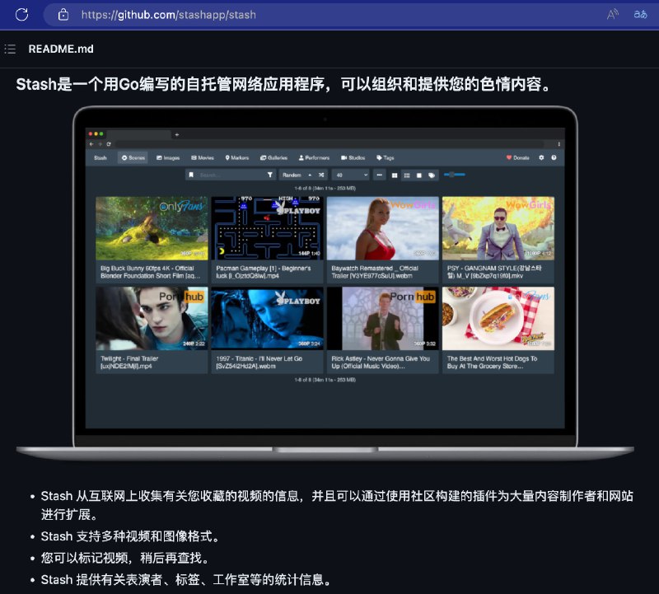The image size is (659, 594).
Task: Open the README outline list icon
Action: click(10, 49)
